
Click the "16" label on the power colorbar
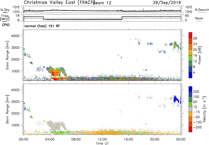[x=195, y=55]
